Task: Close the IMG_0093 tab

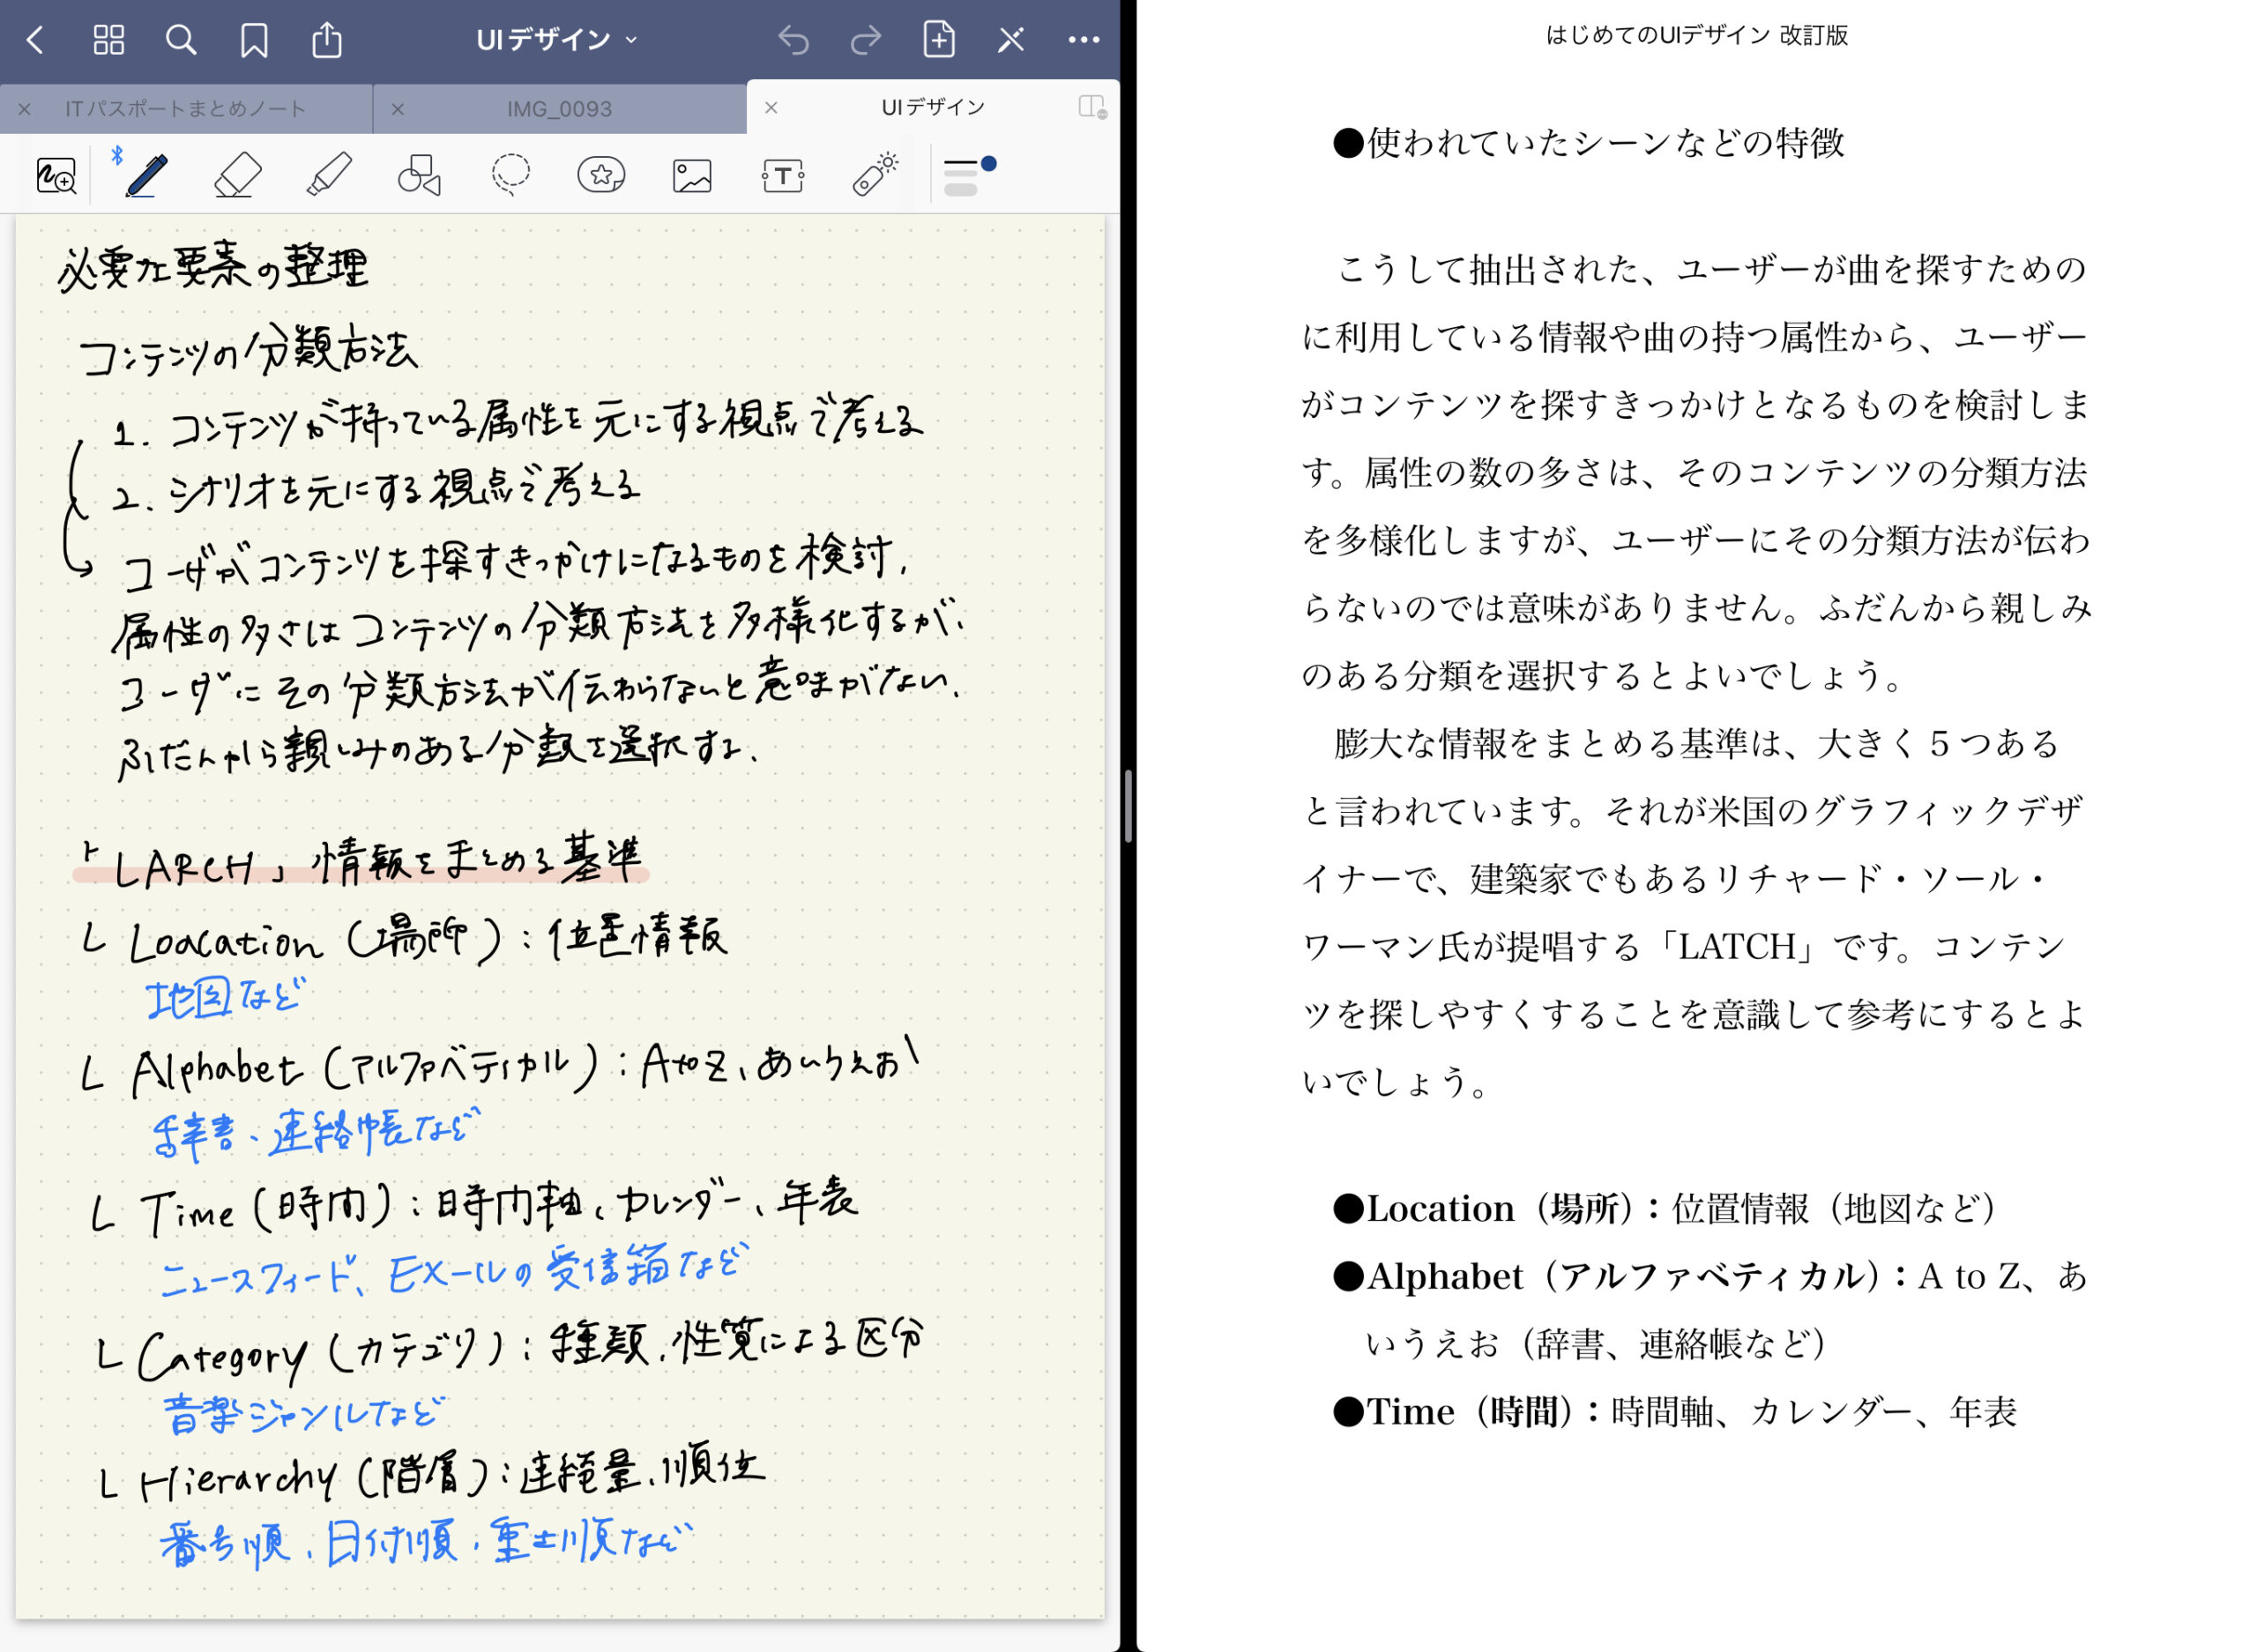Action: (x=398, y=109)
